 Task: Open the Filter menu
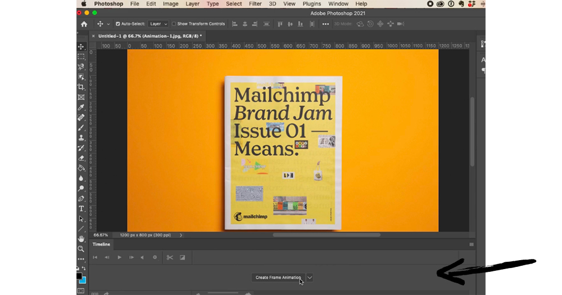(x=255, y=3)
